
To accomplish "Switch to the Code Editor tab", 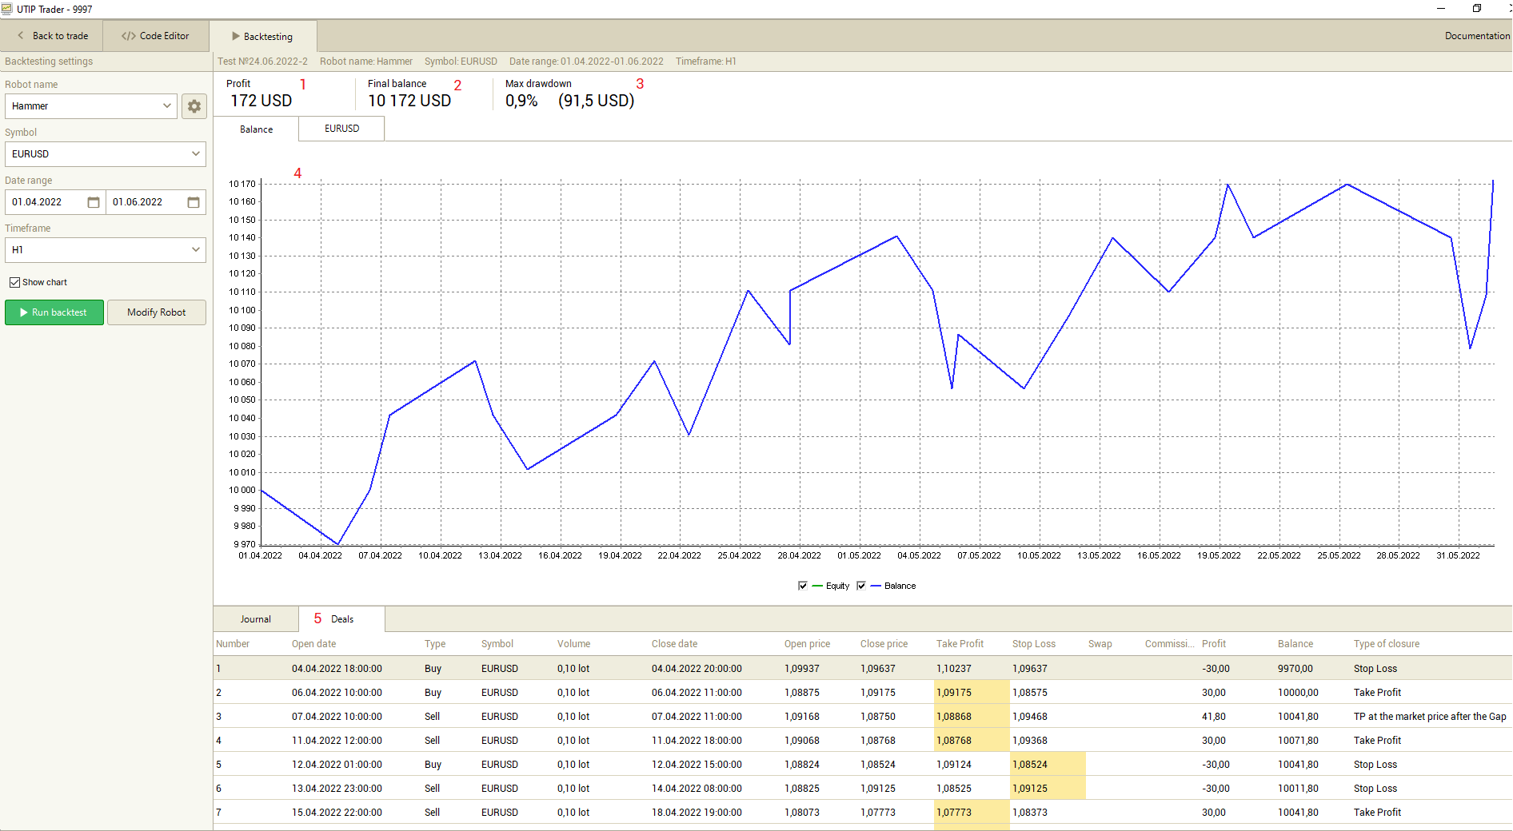I will coord(155,36).
